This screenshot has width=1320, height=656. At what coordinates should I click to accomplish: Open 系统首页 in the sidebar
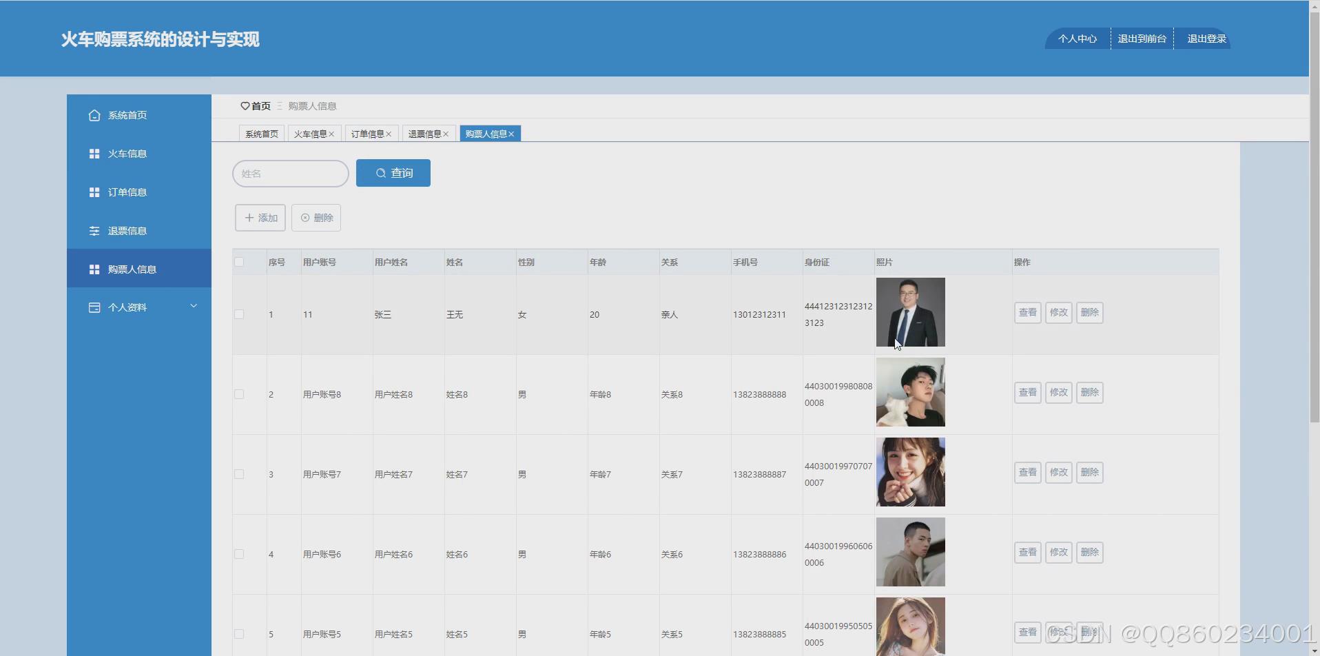pos(139,115)
